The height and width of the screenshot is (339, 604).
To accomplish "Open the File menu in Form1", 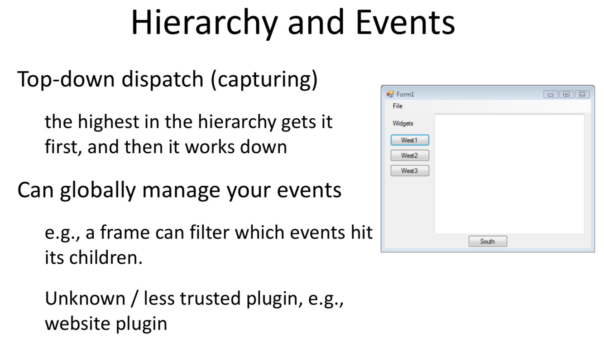I will 398,106.
